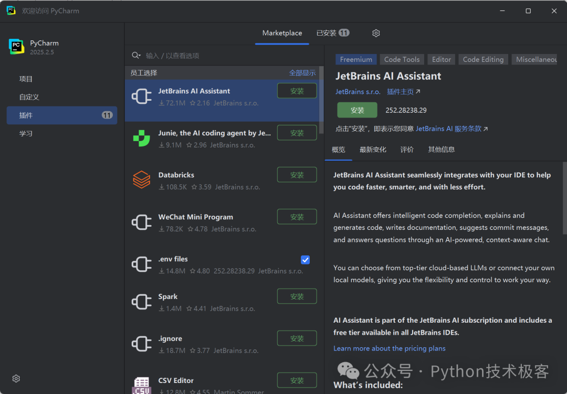Open the 其他信息 additional info tab

442,150
